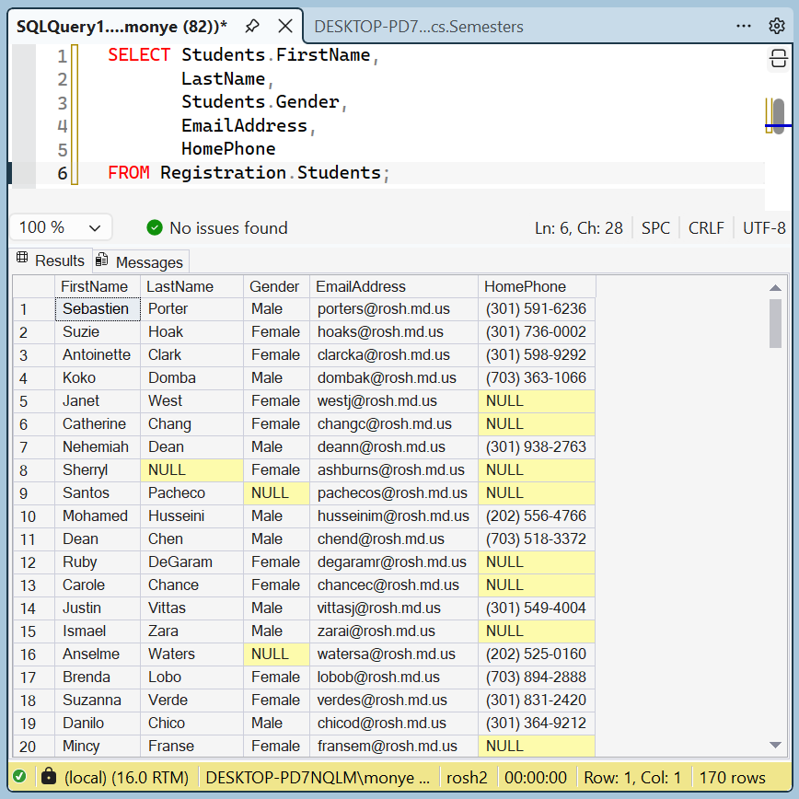Click the EmailAddress column header

(393, 286)
